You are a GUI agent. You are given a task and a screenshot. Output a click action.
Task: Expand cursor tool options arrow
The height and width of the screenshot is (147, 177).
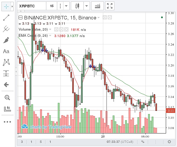click(12, 6)
